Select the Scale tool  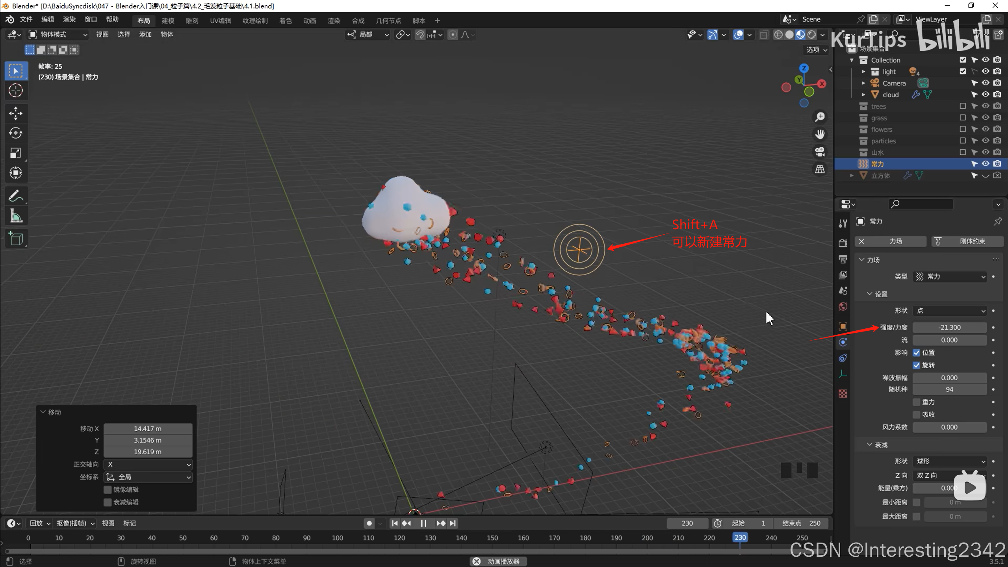point(16,153)
